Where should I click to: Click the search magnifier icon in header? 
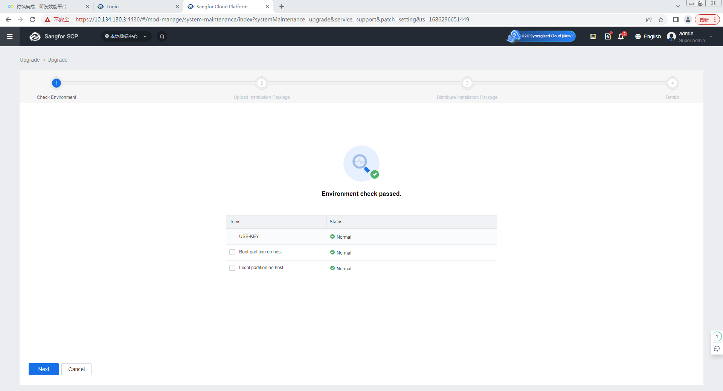tap(162, 36)
